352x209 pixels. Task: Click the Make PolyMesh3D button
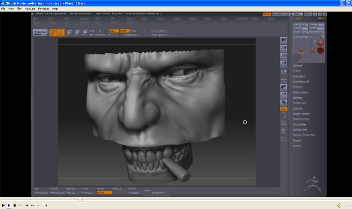(x=312, y=33)
